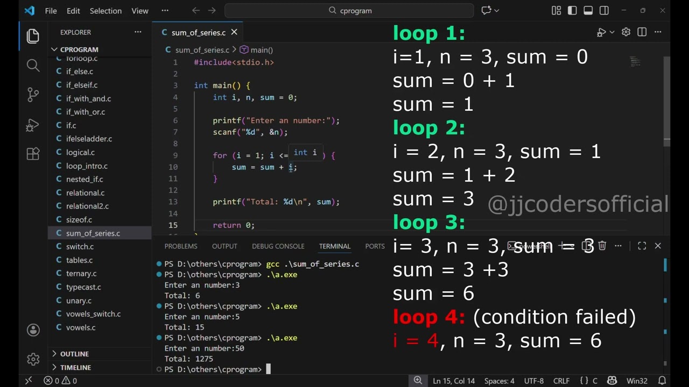Image resolution: width=689 pixels, height=387 pixels.
Task: Open the Source Control view
Action: coord(33,95)
